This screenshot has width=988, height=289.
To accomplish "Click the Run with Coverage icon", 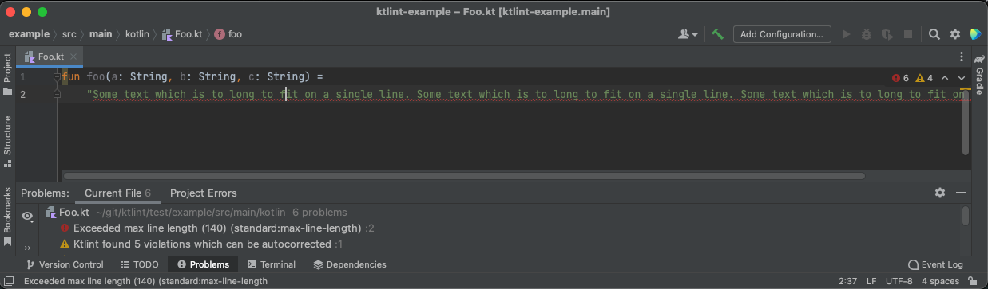I will pyautogui.click(x=887, y=34).
